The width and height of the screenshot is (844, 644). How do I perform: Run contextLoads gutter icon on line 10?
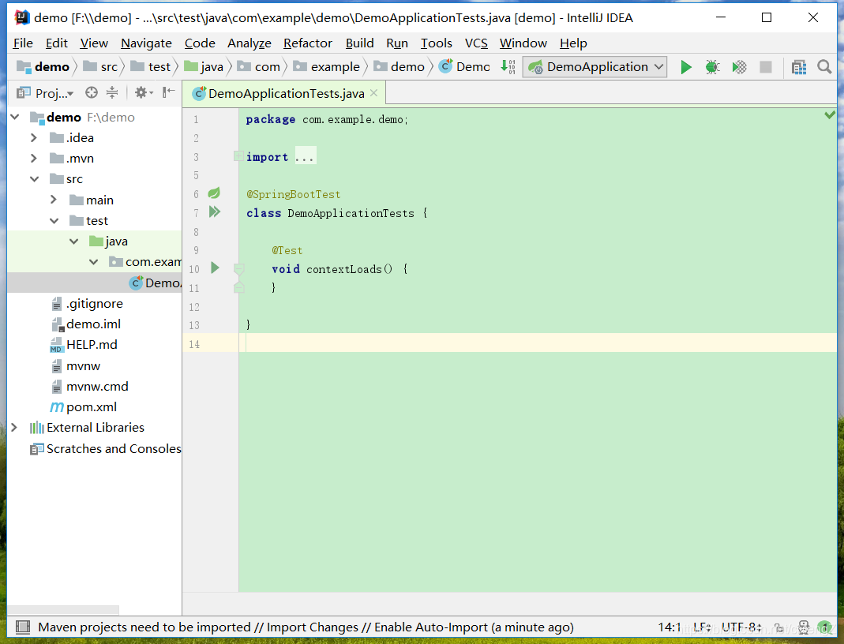pyautogui.click(x=215, y=268)
